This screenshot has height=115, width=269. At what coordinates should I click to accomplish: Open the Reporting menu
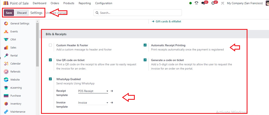(85, 3)
